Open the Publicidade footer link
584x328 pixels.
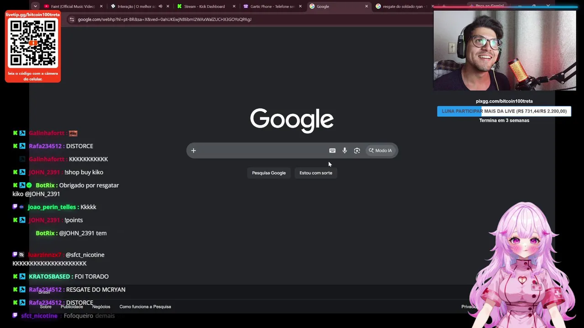72,307
